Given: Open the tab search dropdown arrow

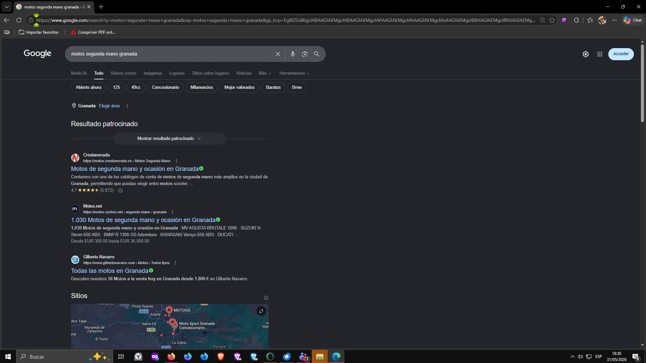Looking at the screenshot, I should pyautogui.click(x=7, y=7).
